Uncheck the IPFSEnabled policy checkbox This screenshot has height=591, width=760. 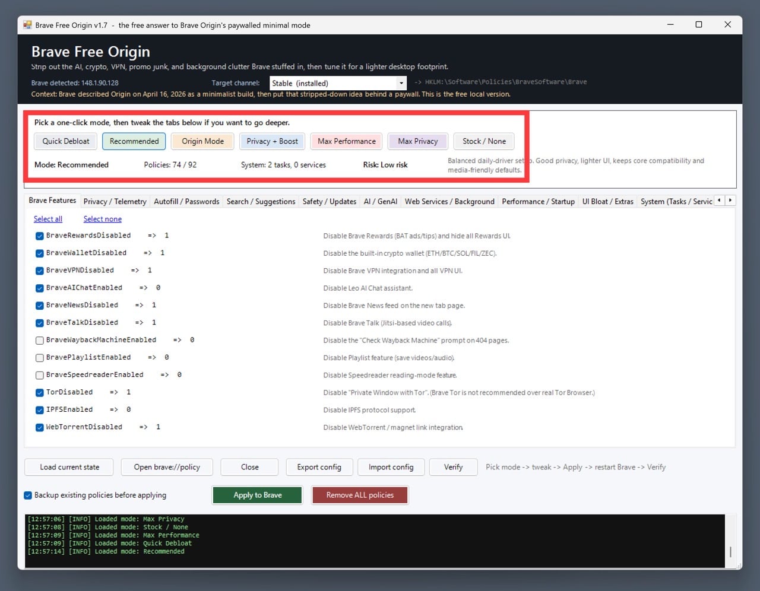tap(39, 410)
